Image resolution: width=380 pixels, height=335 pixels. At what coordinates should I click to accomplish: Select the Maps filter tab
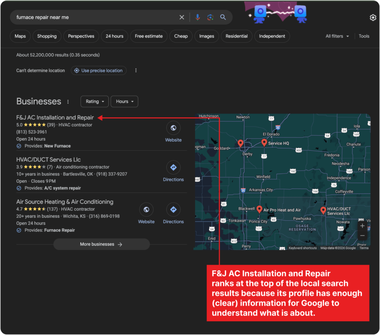point(20,36)
